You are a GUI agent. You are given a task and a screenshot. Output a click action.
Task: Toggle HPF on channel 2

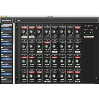point(32,37)
